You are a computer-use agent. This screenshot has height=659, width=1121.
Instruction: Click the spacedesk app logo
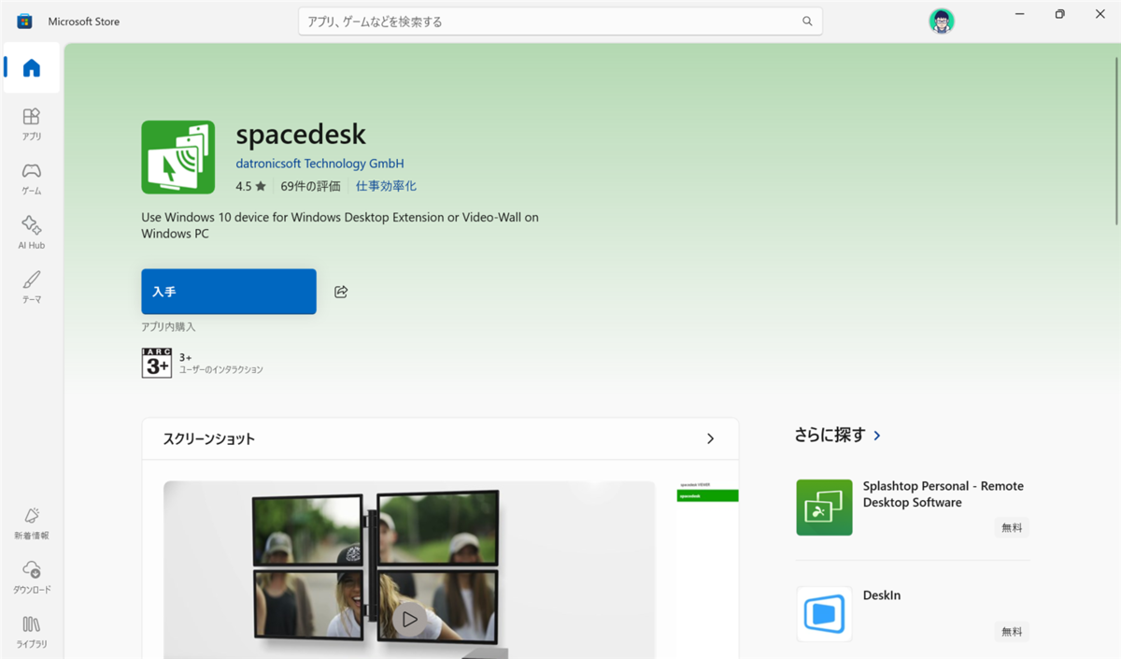pyautogui.click(x=177, y=157)
